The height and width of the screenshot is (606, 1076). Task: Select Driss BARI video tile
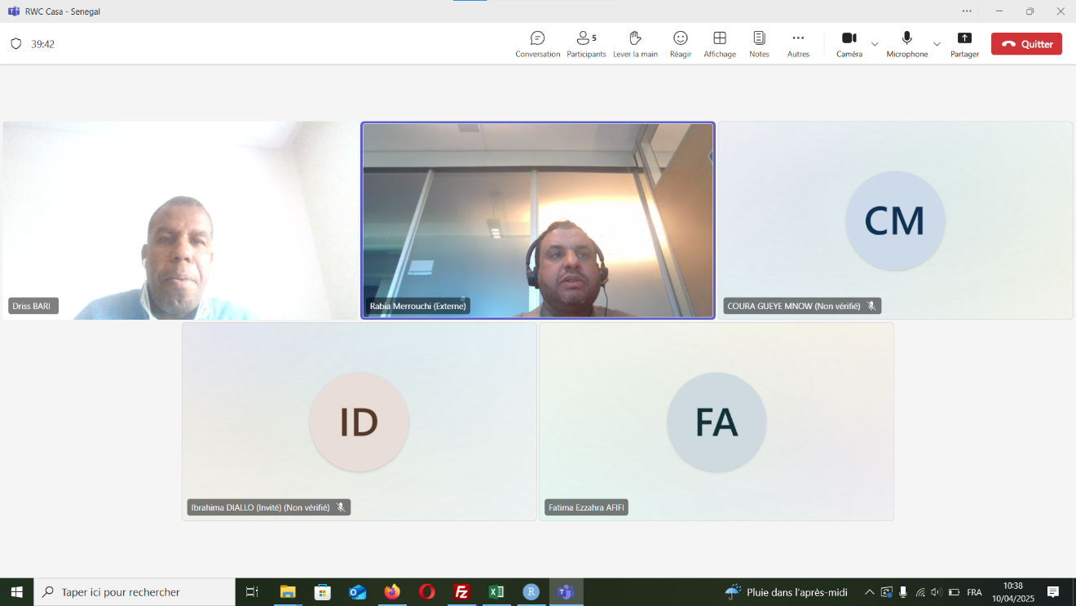click(x=180, y=220)
